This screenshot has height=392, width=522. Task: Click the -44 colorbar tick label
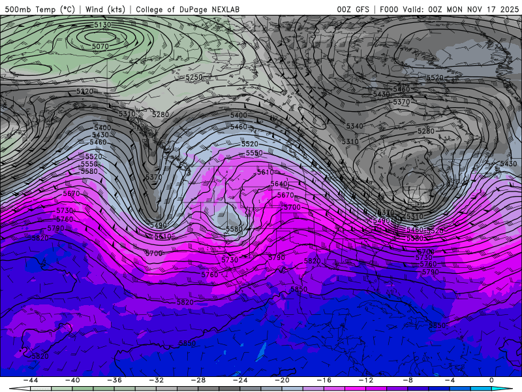pyautogui.click(x=31, y=380)
